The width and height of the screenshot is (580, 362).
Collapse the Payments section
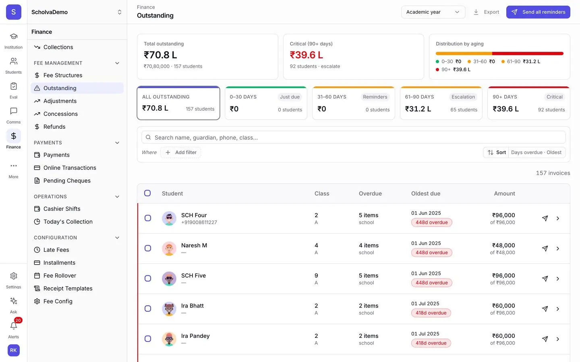[x=117, y=143]
